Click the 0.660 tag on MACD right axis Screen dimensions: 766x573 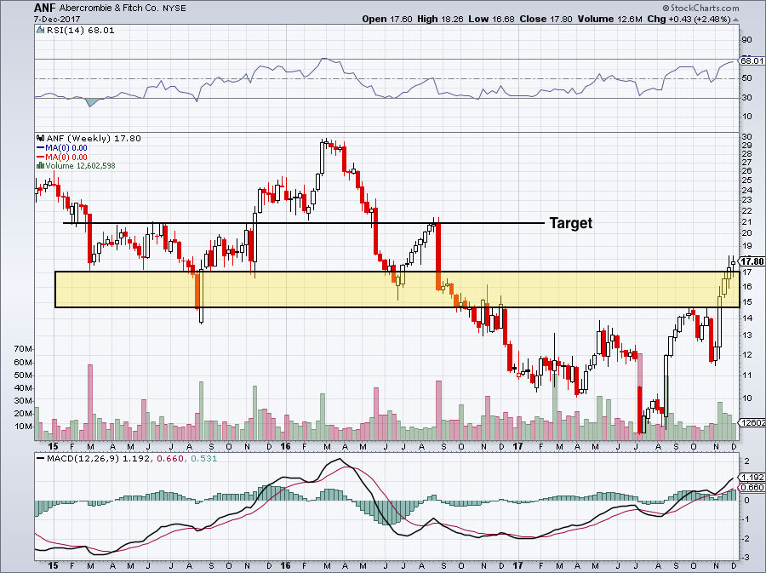[x=753, y=488]
